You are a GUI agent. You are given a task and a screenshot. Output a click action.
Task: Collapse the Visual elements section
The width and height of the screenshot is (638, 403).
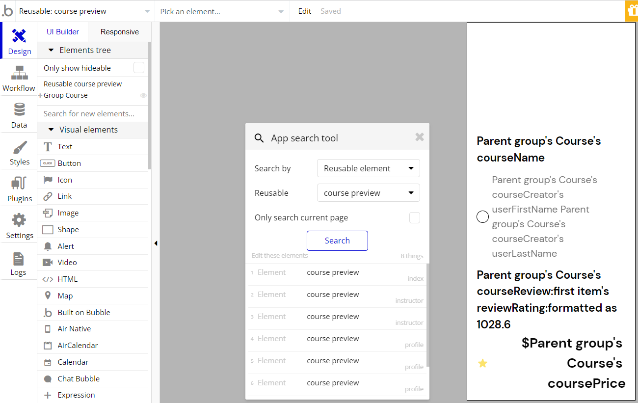pos(51,130)
